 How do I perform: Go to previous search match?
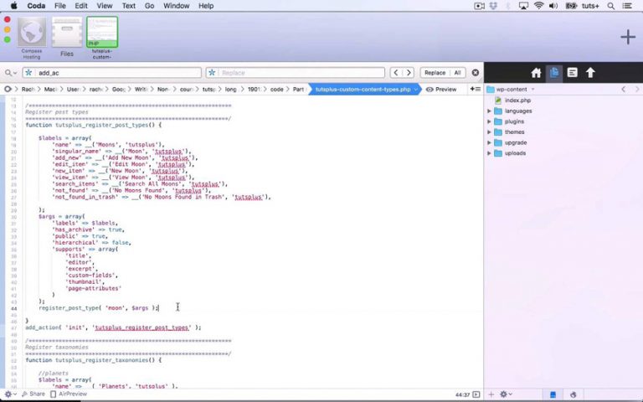point(395,73)
